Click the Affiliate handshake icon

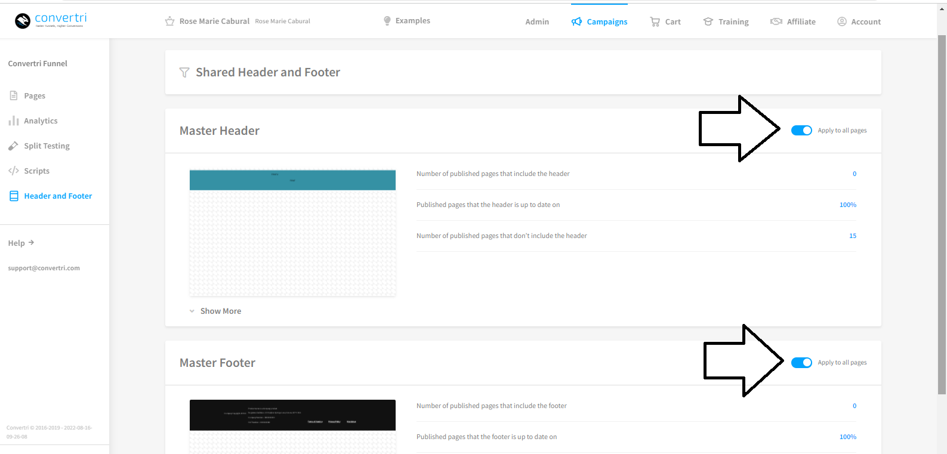point(776,21)
